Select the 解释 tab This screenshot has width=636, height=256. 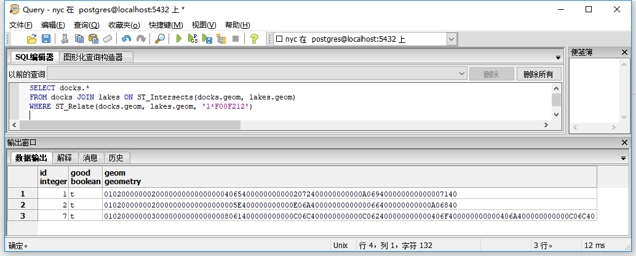[65, 158]
